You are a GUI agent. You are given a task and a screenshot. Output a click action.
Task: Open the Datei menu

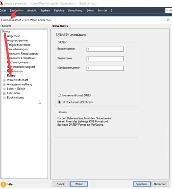tap(3, 11)
